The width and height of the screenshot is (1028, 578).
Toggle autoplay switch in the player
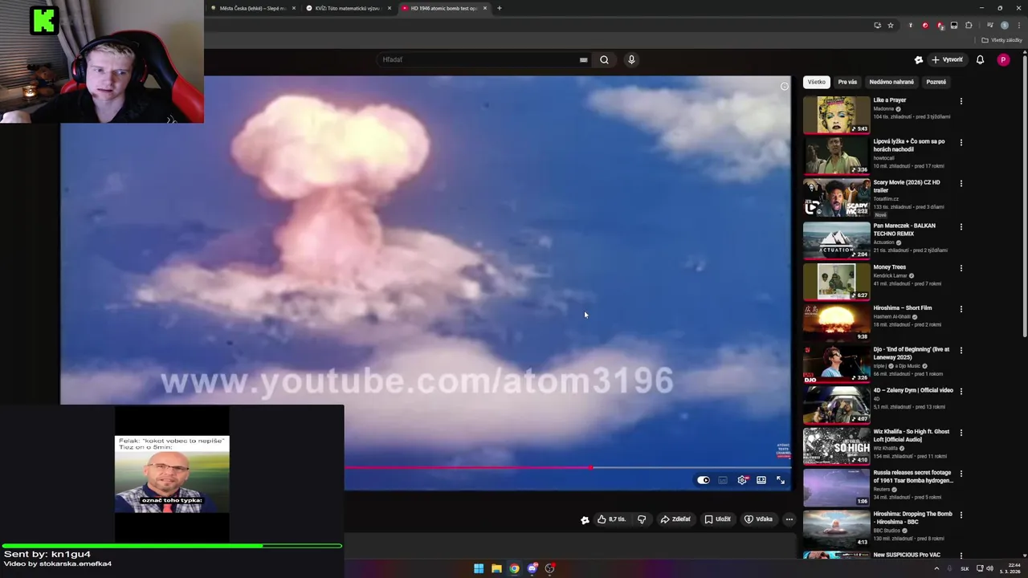pos(704,480)
